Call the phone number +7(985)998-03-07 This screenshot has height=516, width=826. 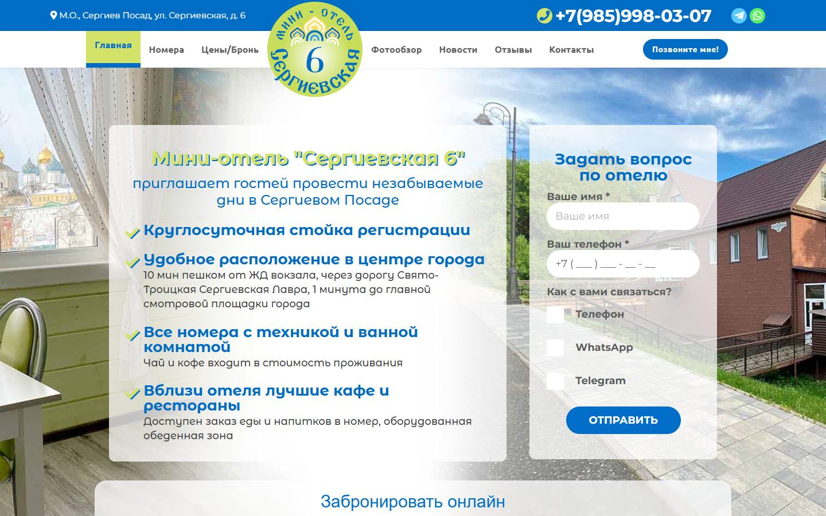[x=633, y=15]
